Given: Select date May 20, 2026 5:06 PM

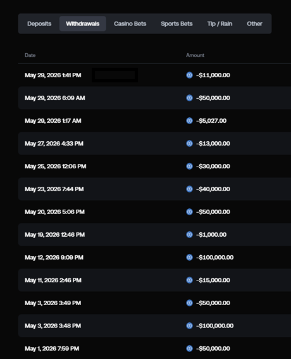Looking at the screenshot, I should (54, 211).
